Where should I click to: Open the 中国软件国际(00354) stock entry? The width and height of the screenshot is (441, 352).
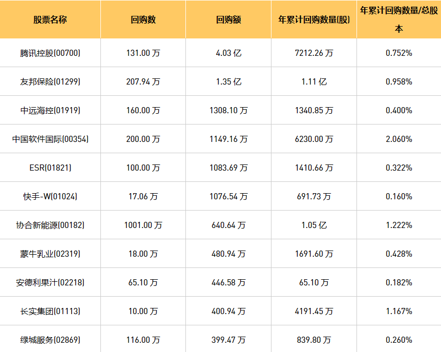(x=50, y=139)
